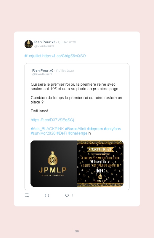Viewport: 154px width, 238px height.
Task: Open the #deprem hashtag
Action: [95, 129]
